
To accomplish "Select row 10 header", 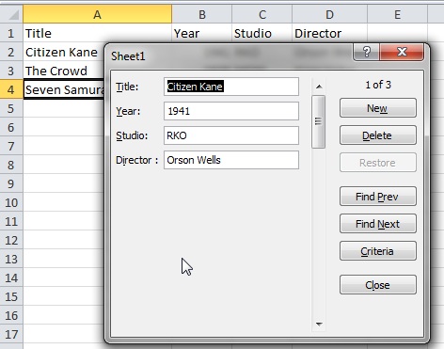I will [x=11, y=202].
